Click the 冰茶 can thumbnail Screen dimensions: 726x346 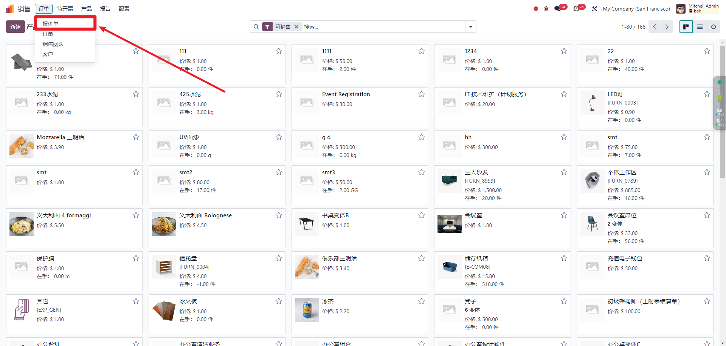[x=307, y=310]
